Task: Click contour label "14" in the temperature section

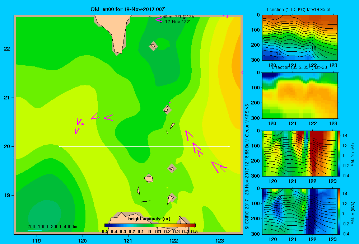Action: 279,54
